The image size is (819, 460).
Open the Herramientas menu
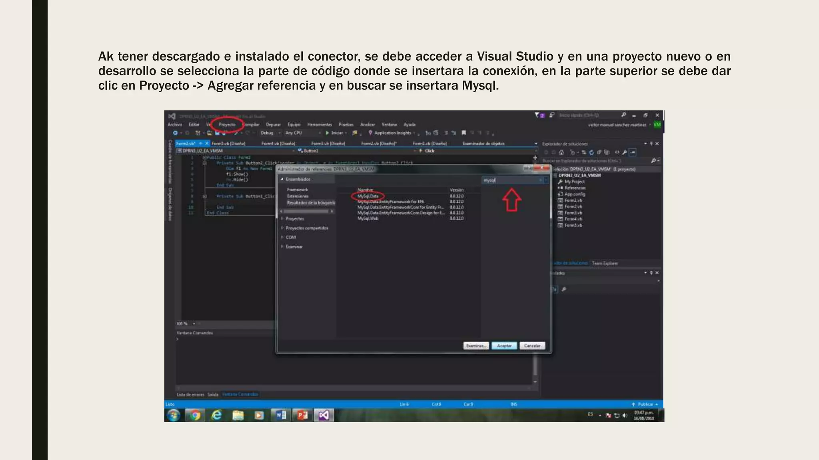click(x=320, y=125)
